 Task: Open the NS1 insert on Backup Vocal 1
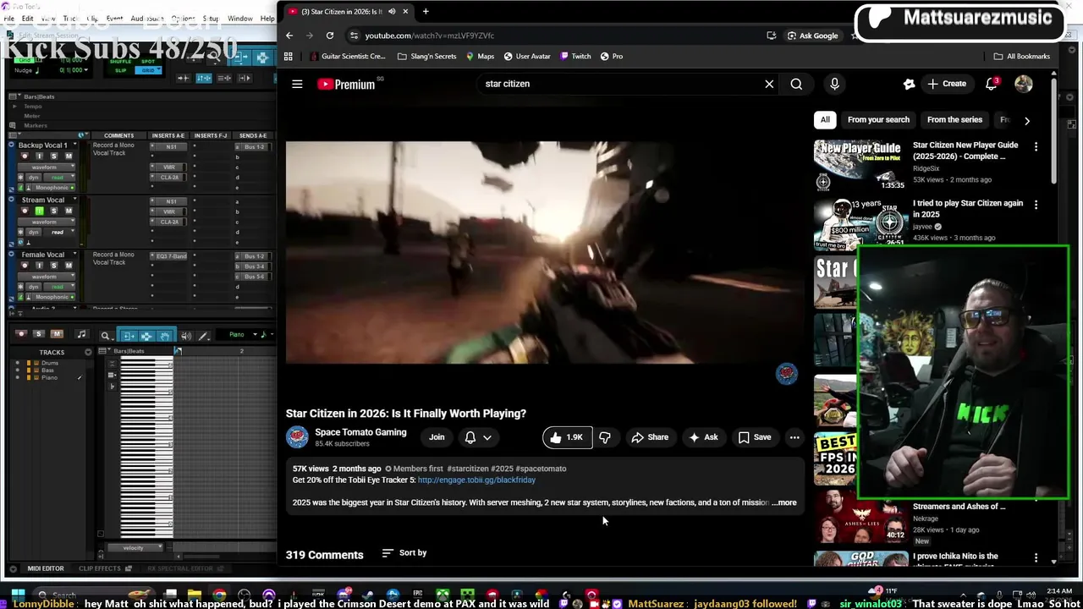[x=171, y=146]
